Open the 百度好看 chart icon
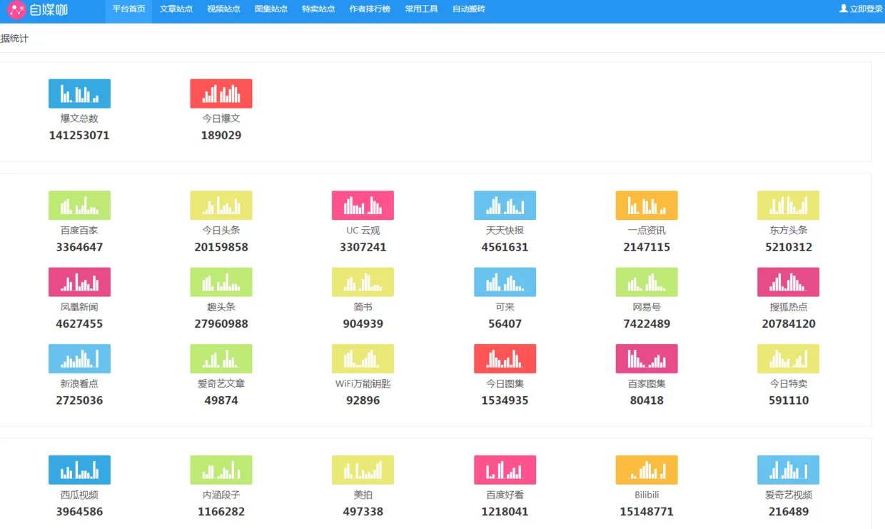Image resolution: width=885 pixels, height=529 pixels. [x=505, y=470]
